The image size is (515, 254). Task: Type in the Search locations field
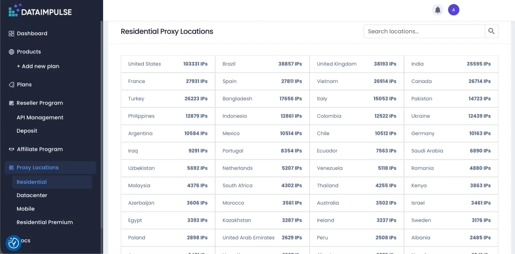coord(424,31)
